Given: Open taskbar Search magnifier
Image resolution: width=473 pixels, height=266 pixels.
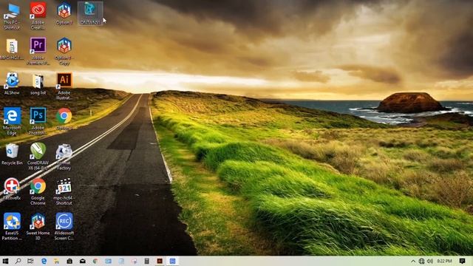Looking at the screenshot, I should pyautogui.click(x=18, y=261).
